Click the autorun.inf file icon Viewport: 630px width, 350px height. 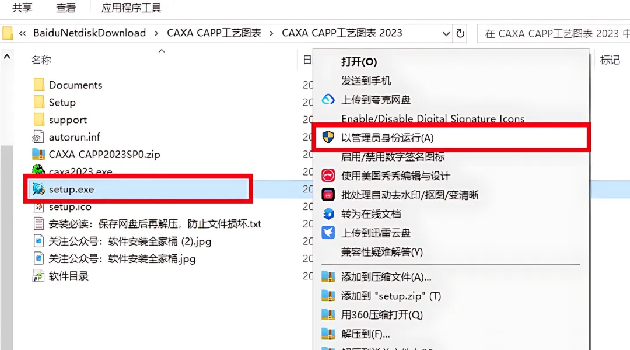pyautogui.click(x=38, y=137)
